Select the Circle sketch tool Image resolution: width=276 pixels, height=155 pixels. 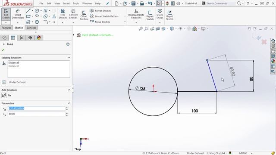point(37,11)
